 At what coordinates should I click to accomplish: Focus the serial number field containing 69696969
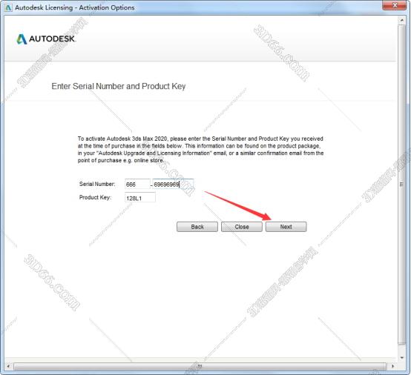173,184
